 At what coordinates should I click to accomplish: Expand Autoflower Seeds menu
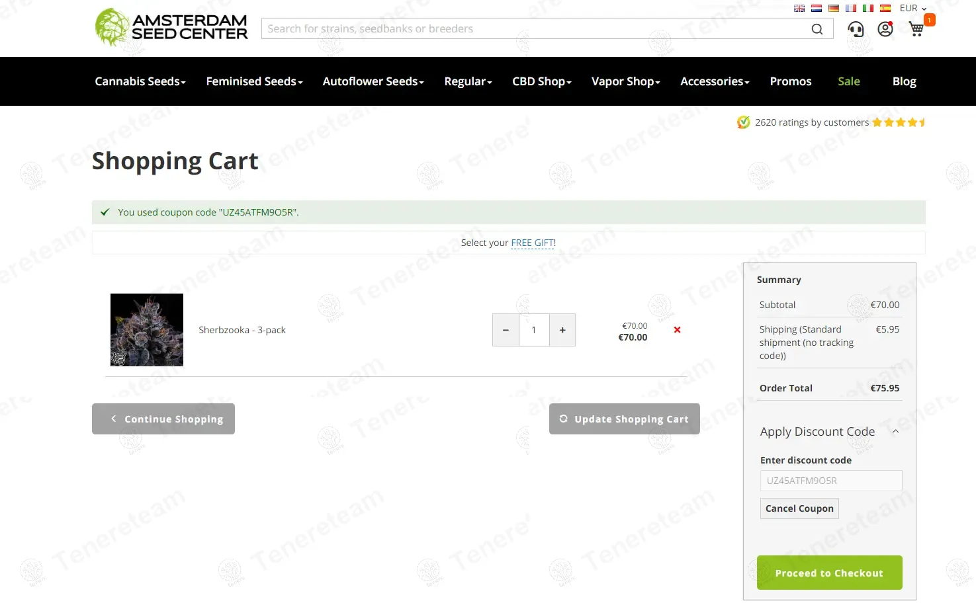click(x=373, y=81)
